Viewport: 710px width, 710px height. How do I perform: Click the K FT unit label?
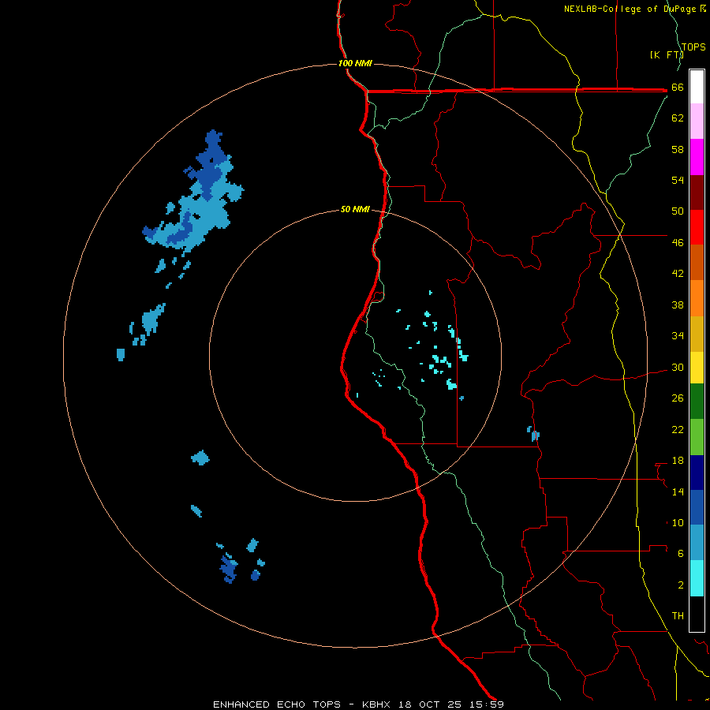[667, 54]
